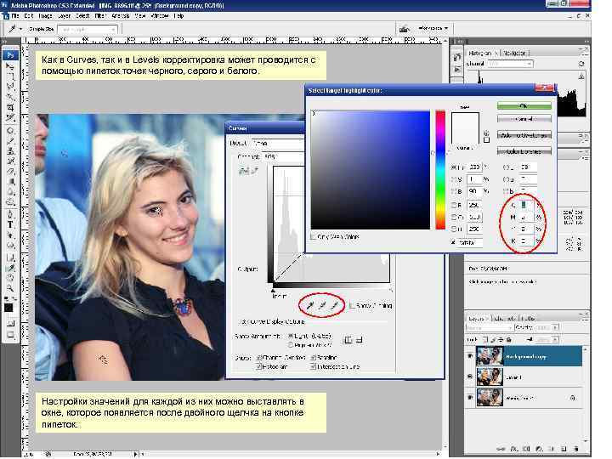This screenshot has height=459, width=612.
Task: Collapse Curve Display Options expander
Action: pos(244,321)
